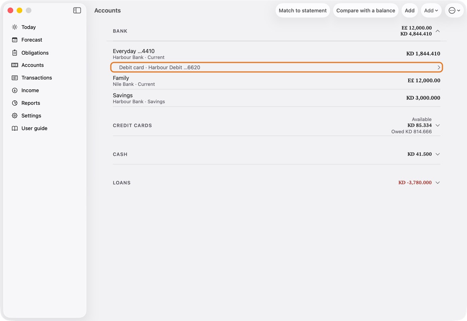Open the Today section label
The height and width of the screenshot is (321, 467).
click(x=28, y=27)
